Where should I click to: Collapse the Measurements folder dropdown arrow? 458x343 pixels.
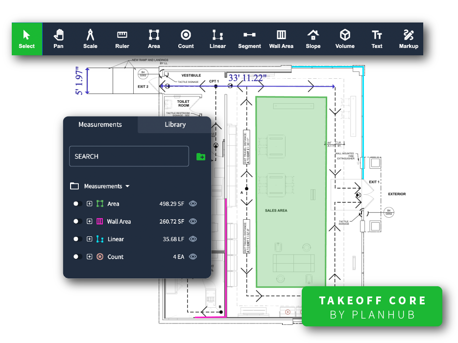(x=127, y=186)
